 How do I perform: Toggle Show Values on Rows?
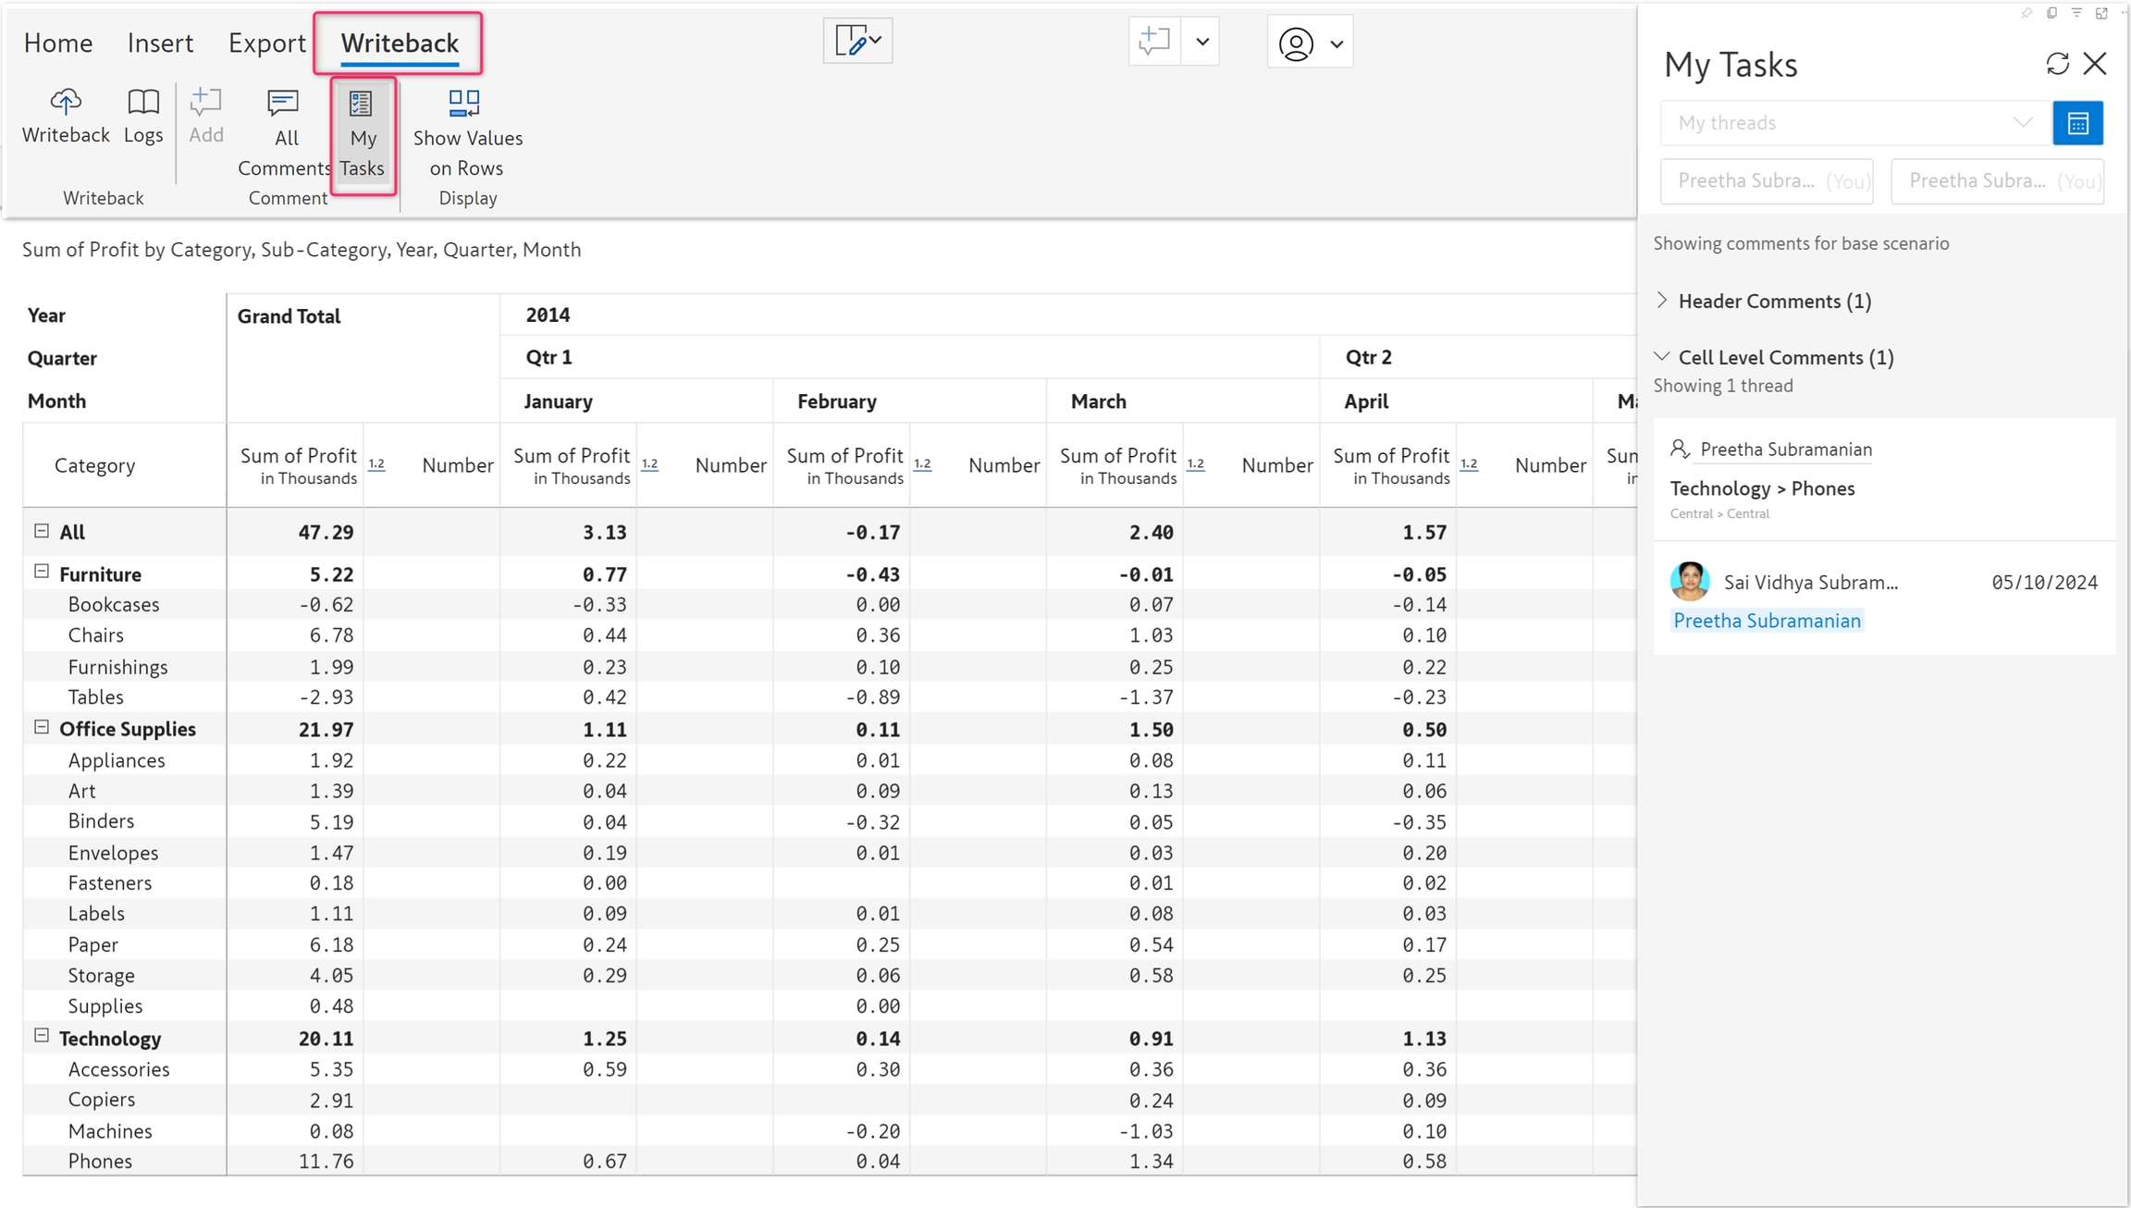pos(464,103)
